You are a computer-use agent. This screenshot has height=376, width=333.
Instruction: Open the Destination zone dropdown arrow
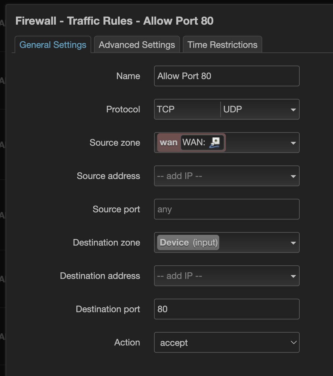(293, 243)
